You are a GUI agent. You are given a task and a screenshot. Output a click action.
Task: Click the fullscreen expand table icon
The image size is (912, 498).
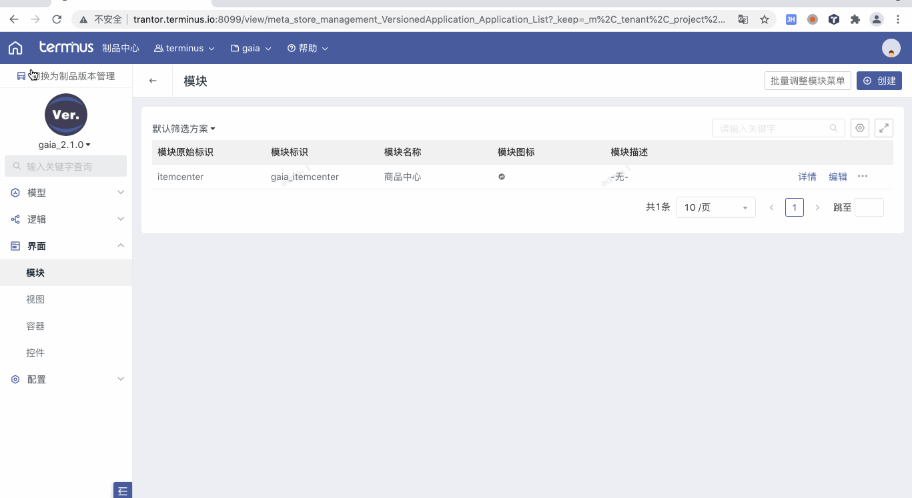tap(884, 128)
